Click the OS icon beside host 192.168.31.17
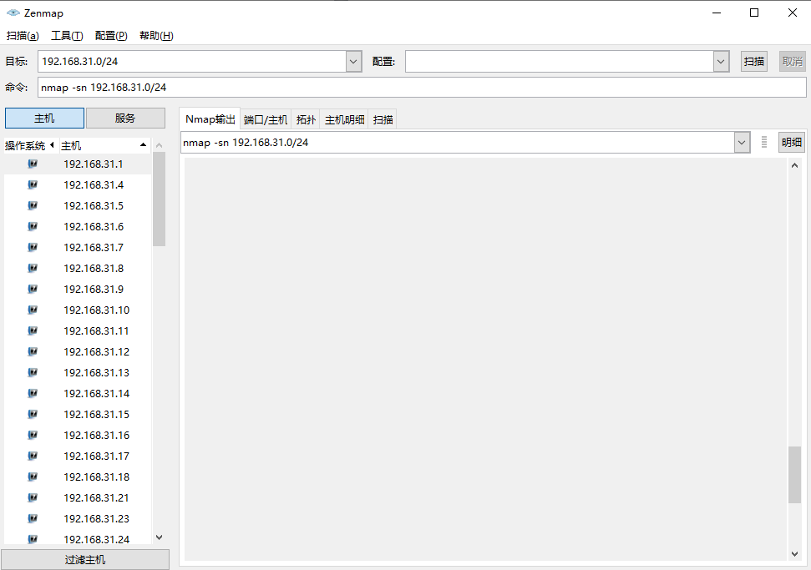The width and height of the screenshot is (811, 570). (33, 456)
